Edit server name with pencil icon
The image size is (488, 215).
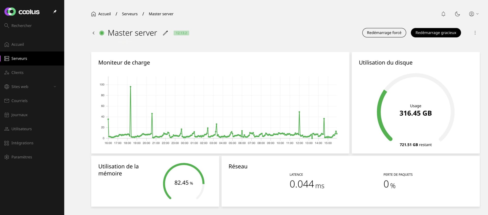165,33
